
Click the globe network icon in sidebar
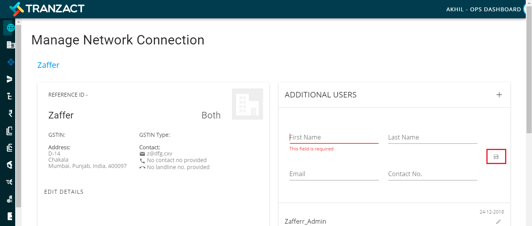click(11, 28)
